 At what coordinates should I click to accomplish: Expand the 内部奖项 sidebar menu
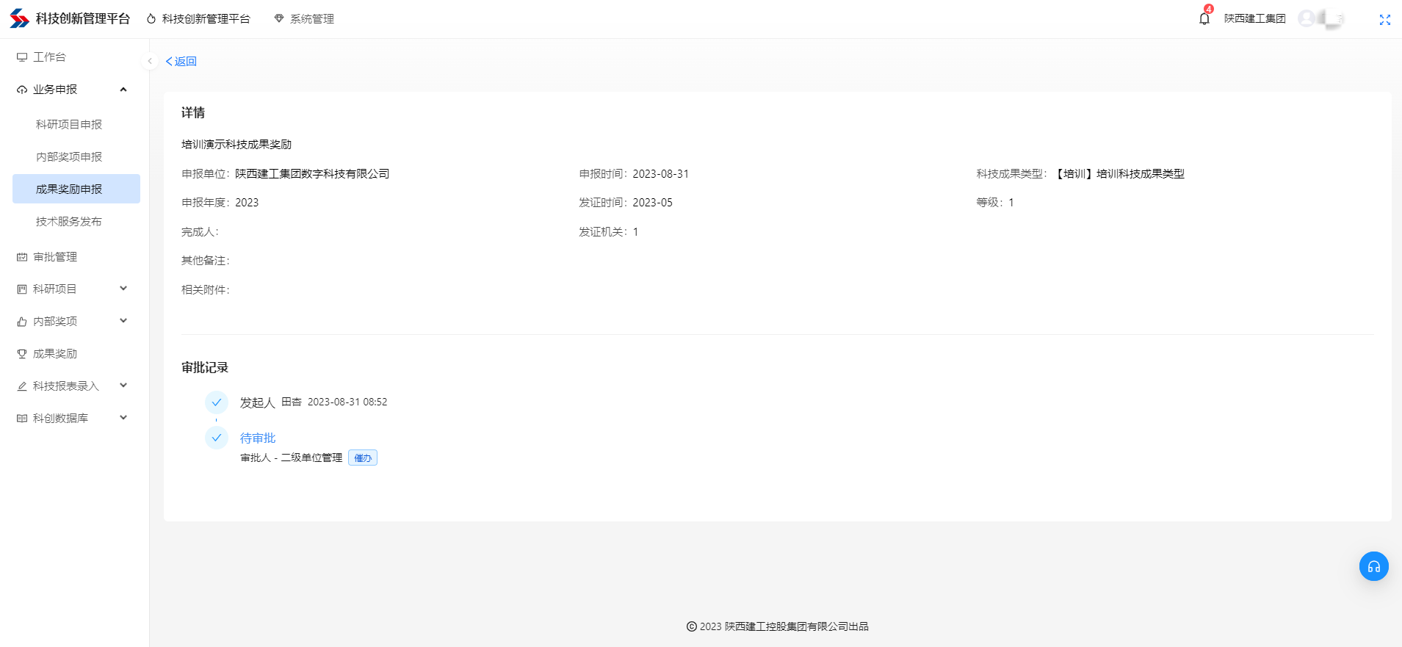point(123,321)
